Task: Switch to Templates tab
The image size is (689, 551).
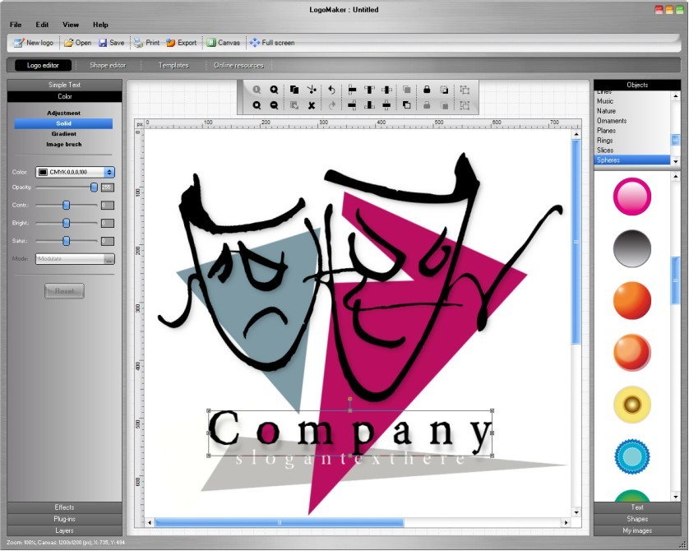Action: pos(173,66)
